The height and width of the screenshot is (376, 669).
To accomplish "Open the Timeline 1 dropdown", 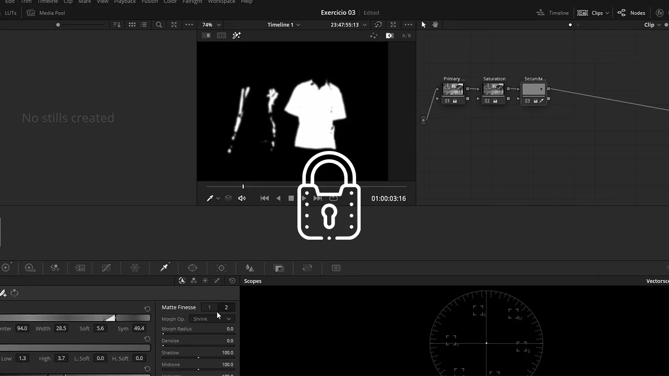I will (x=284, y=25).
